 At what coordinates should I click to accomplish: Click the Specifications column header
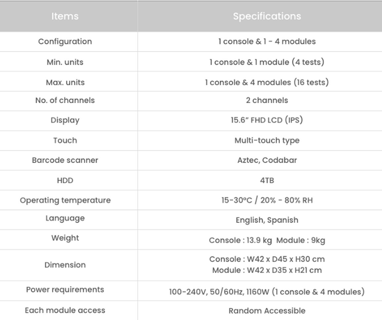(x=267, y=16)
